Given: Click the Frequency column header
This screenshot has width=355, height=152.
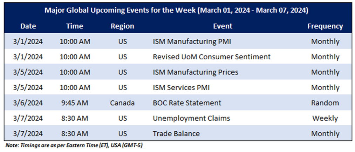Looking at the screenshot, I should 325,26.
